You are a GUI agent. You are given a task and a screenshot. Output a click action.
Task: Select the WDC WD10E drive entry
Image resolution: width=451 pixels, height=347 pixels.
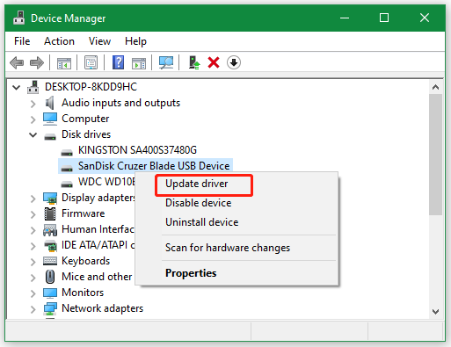click(106, 182)
